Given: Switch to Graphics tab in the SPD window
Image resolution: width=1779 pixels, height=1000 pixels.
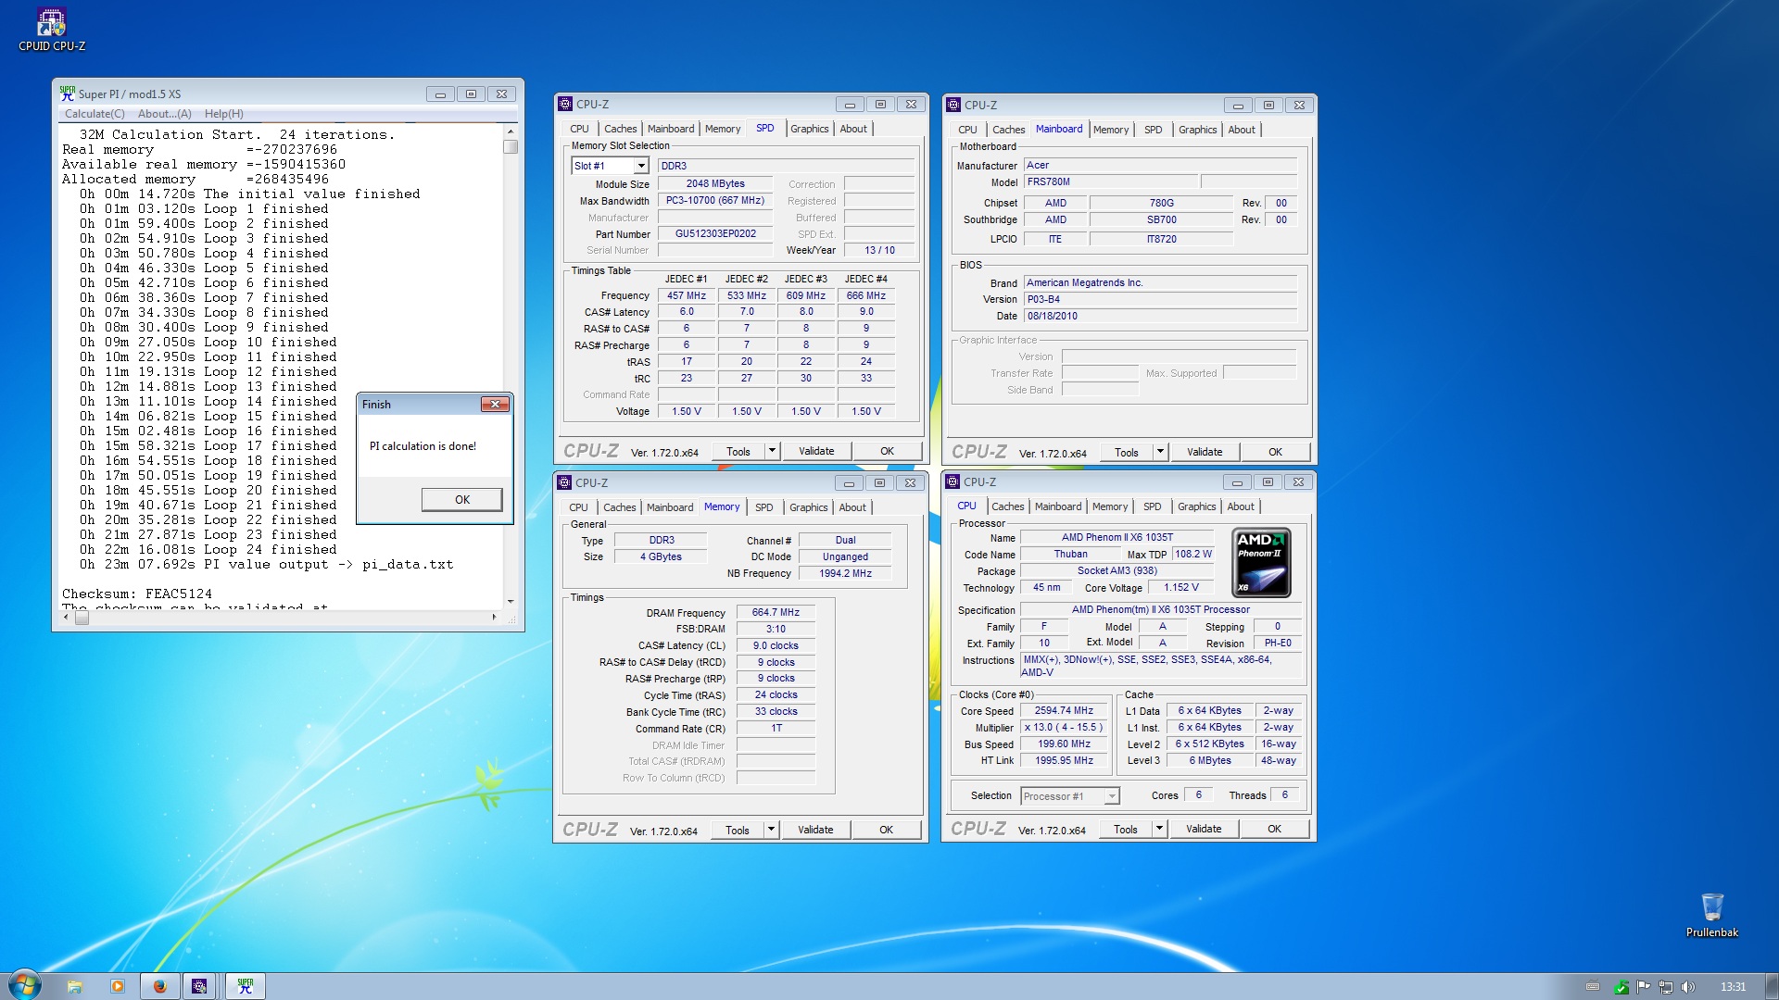Looking at the screenshot, I should (x=809, y=129).
